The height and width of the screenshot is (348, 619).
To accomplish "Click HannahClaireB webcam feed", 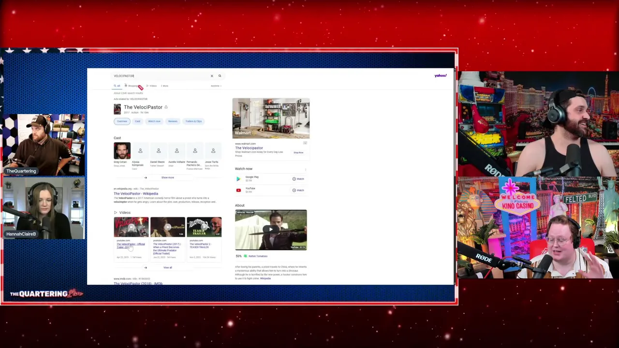I will (x=44, y=208).
